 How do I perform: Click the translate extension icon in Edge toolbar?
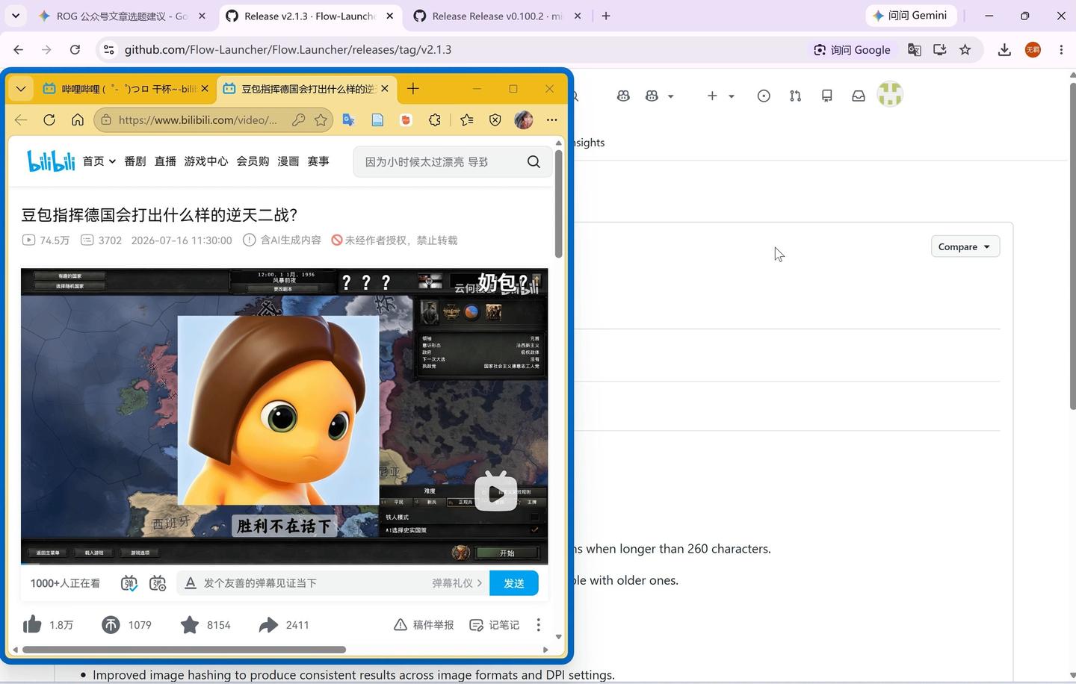(349, 119)
